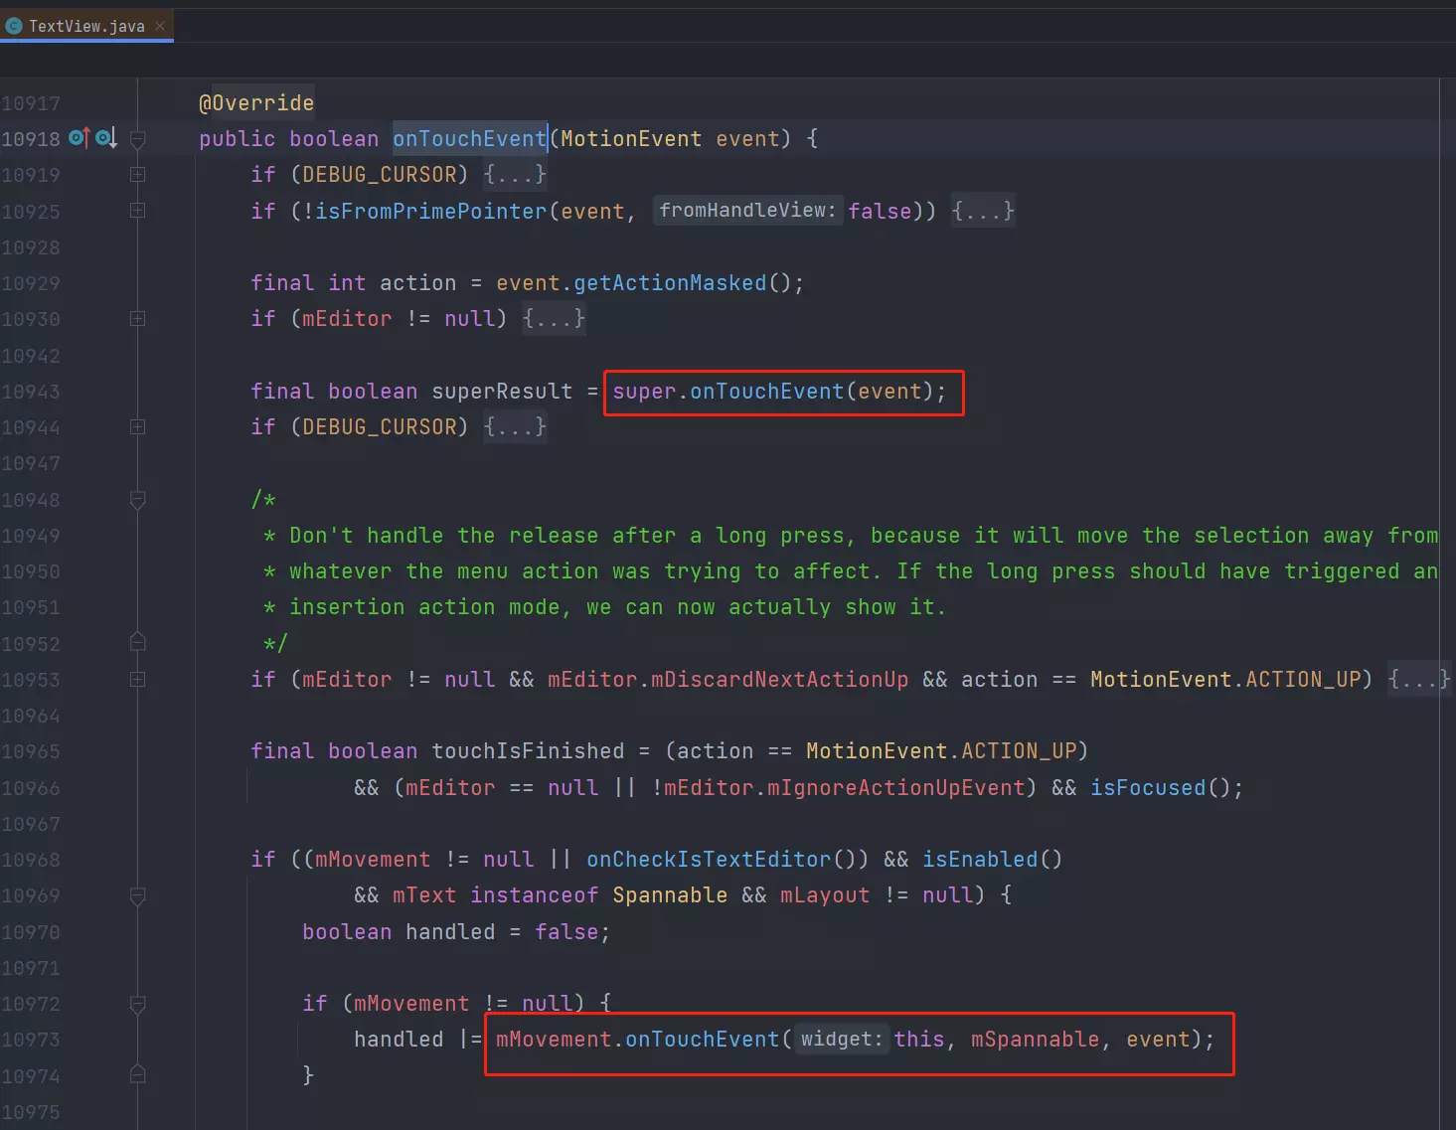Click the folded {...} placeholder after isFromPrimePointer
1456x1130 pixels.
point(982,211)
